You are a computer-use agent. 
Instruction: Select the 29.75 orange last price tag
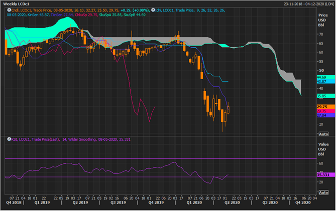point(326,107)
